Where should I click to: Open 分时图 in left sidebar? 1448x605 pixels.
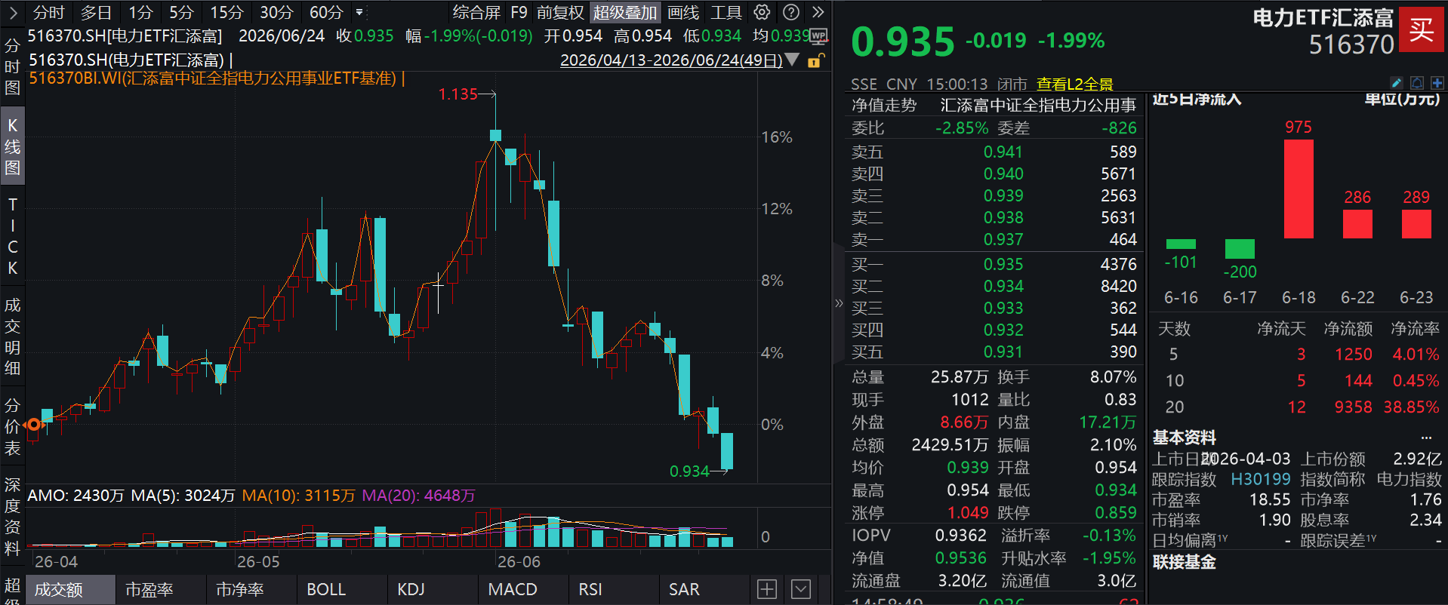pyautogui.click(x=12, y=66)
